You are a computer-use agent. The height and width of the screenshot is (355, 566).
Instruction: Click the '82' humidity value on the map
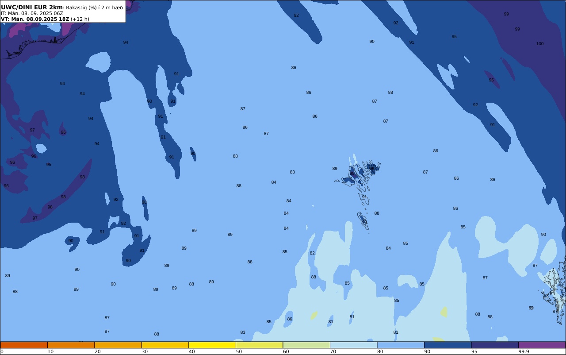coord(312,253)
